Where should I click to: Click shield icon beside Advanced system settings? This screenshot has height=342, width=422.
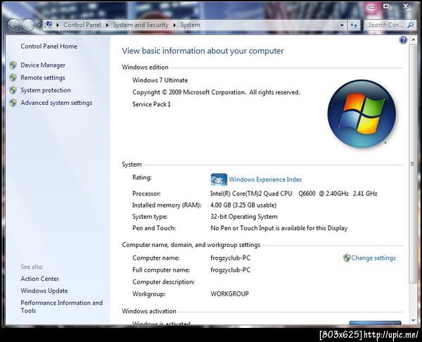coord(13,103)
